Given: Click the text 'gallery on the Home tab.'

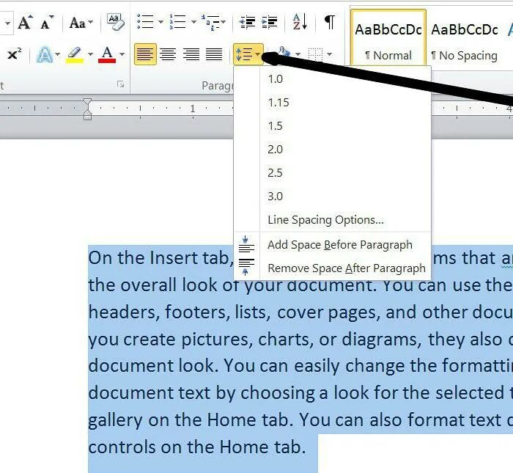Looking at the screenshot, I should click(191, 420).
